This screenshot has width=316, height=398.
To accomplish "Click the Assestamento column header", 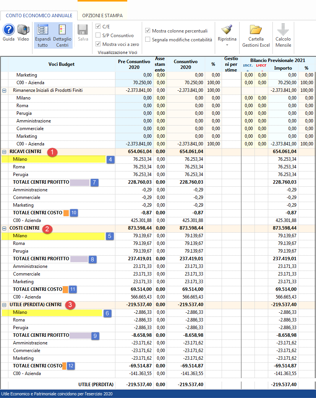I will point(160,64).
